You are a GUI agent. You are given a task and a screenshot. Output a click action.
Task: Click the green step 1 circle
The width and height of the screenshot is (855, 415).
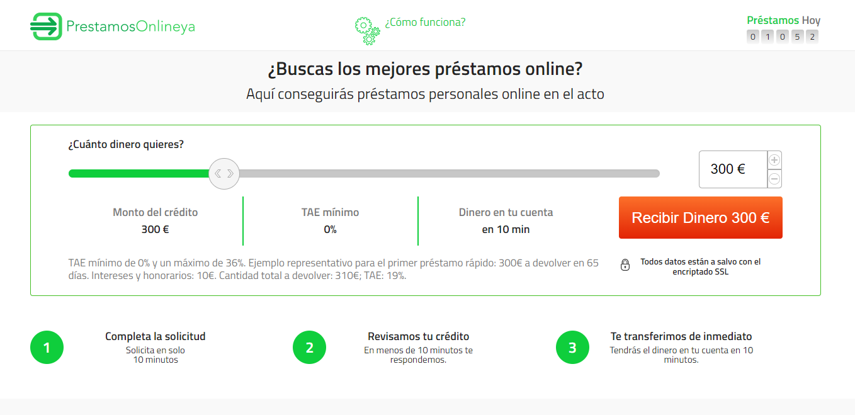(x=47, y=348)
